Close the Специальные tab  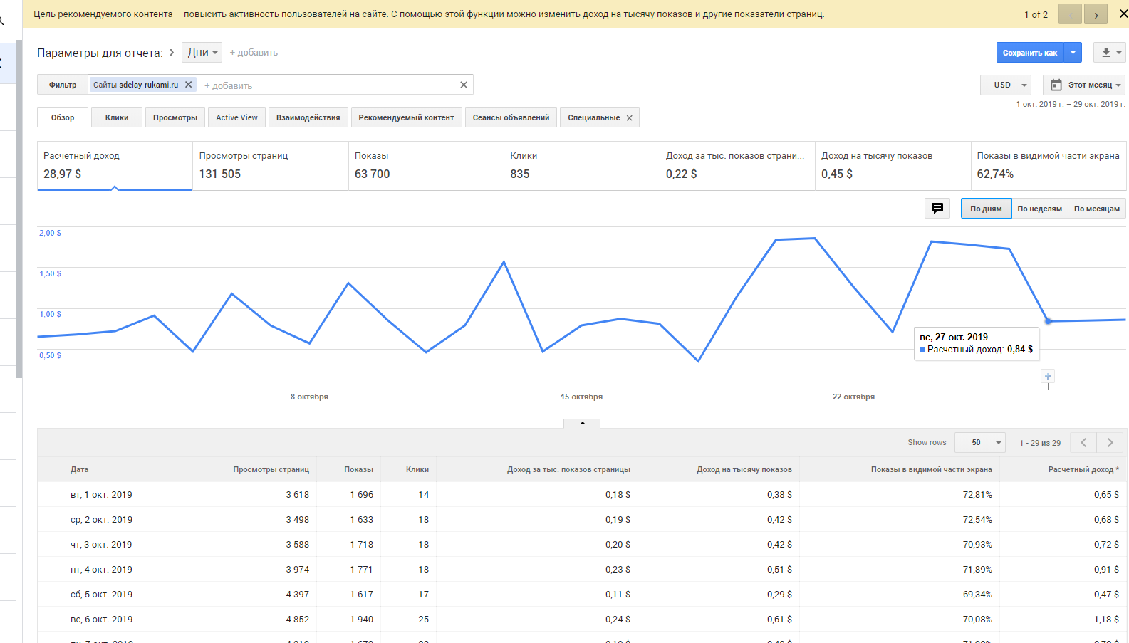pyautogui.click(x=629, y=118)
